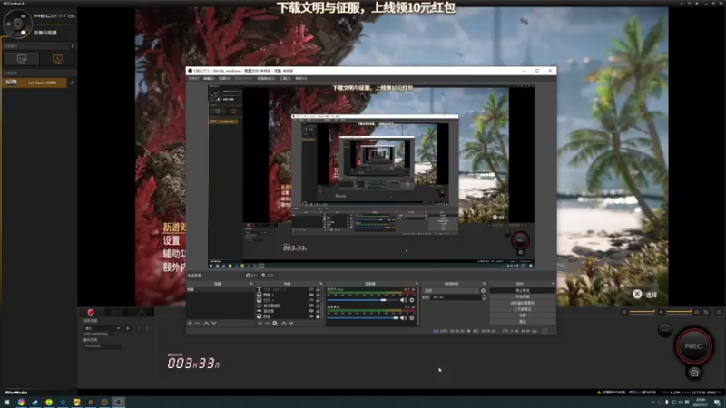726x408 pixels.
Task: Move source up in Sources toolbar
Action: pyautogui.click(x=283, y=323)
